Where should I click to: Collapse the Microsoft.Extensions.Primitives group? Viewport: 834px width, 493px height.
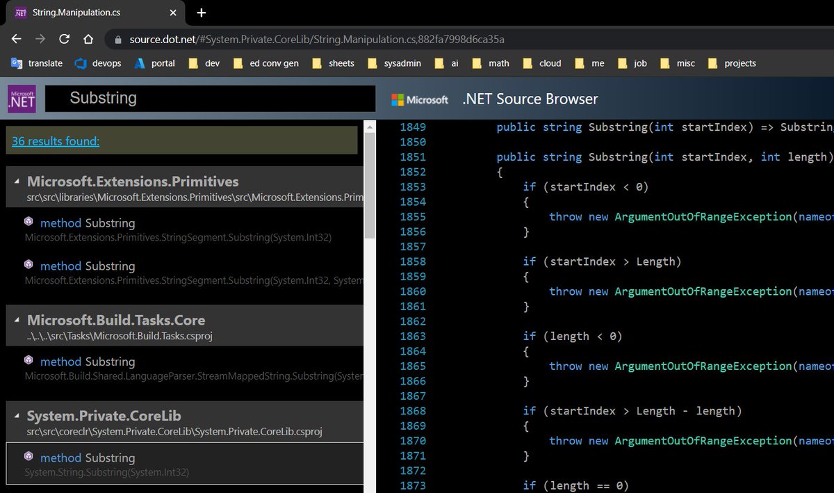pyautogui.click(x=16, y=182)
